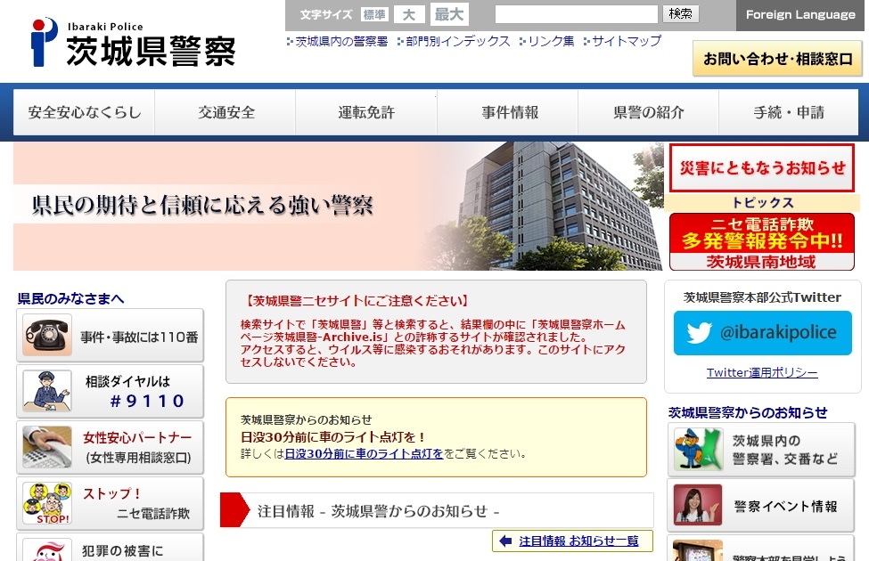
Task: Expand the 事件情報 navigation item
Action: coord(510,112)
